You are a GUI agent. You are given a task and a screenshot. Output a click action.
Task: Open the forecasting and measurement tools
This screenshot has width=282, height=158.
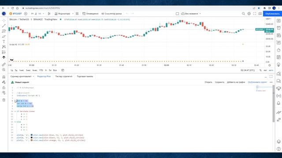point(4,52)
